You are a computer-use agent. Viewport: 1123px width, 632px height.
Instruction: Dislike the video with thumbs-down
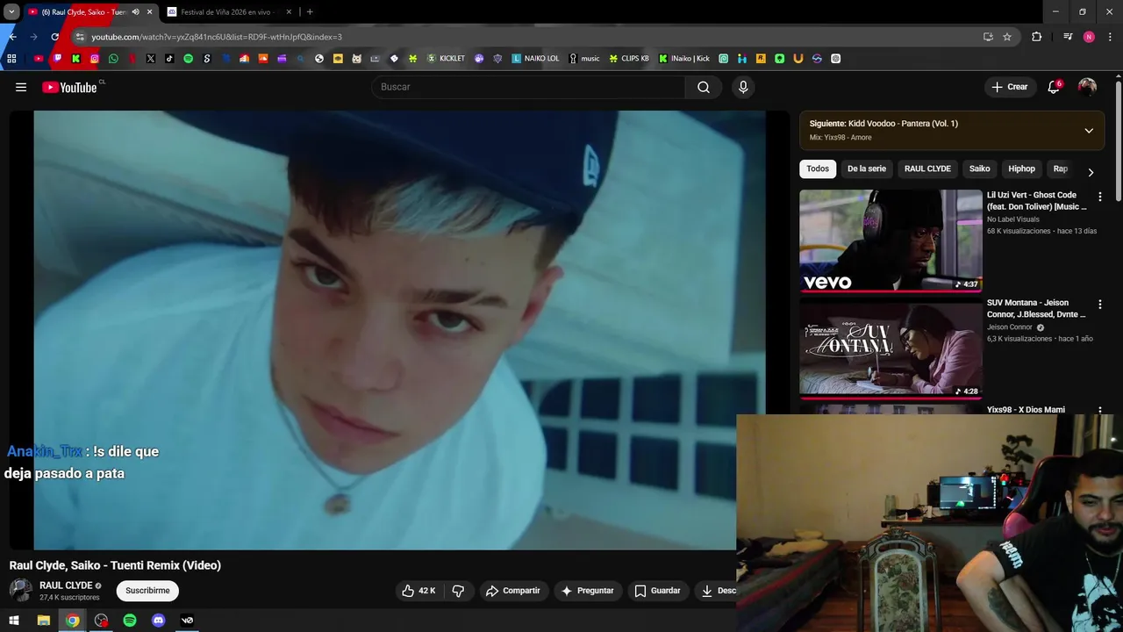(x=458, y=591)
